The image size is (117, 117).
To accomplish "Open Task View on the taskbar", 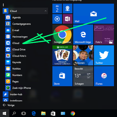I will pyautogui.click(x=23, y=113).
